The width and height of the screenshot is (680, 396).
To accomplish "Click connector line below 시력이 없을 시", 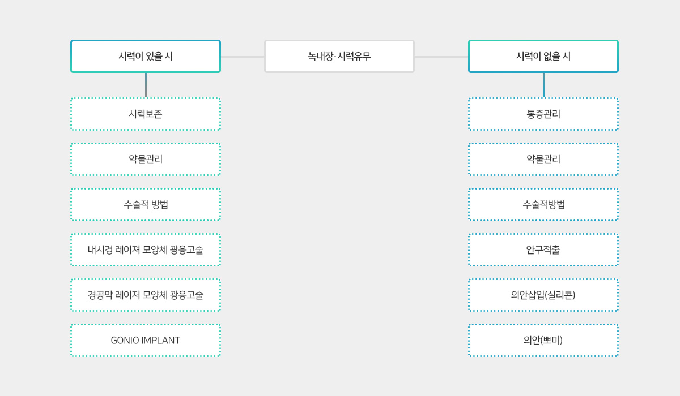I will tap(543, 85).
